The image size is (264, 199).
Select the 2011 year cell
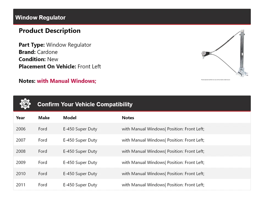[21, 185]
